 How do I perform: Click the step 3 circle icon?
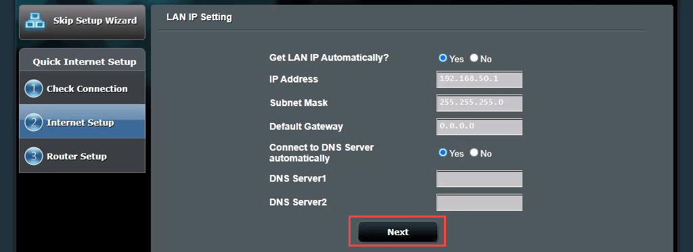point(34,156)
